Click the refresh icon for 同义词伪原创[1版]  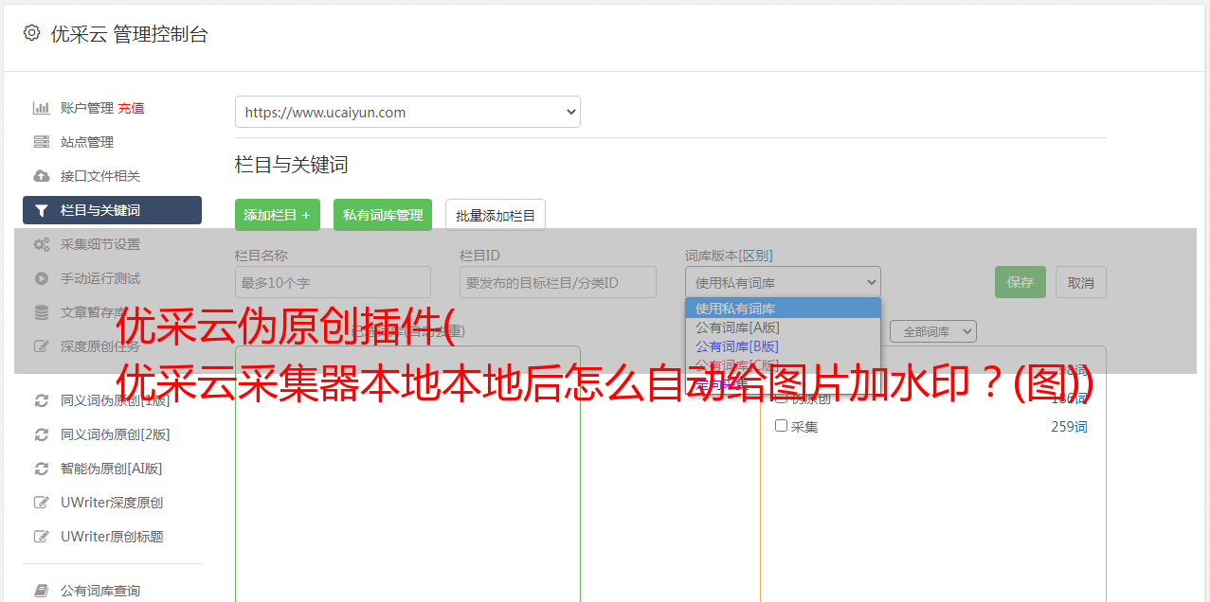point(42,400)
